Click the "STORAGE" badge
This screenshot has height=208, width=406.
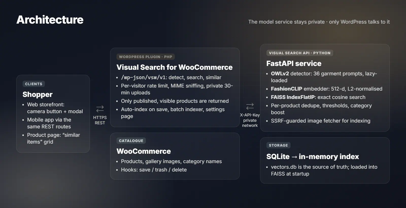278,145
